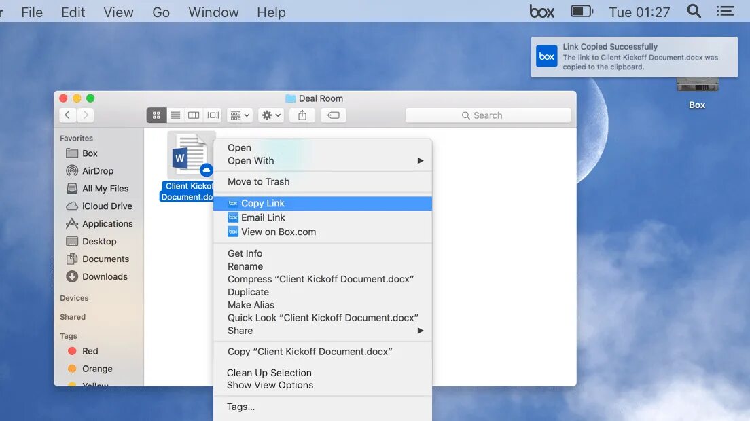Click the Link Copied Successfully notification

pos(635,57)
